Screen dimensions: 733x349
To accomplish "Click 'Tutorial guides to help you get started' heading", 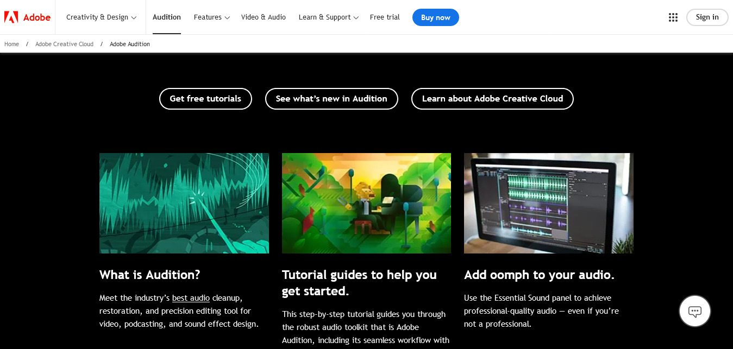I will (x=359, y=283).
